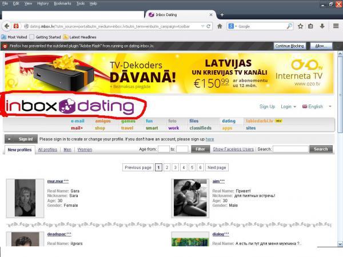Click the games navigation link
The image size is (343, 257).
pyautogui.click(x=129, y=121)
